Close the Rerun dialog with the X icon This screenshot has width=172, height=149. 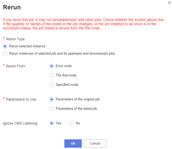coord(169,3)
